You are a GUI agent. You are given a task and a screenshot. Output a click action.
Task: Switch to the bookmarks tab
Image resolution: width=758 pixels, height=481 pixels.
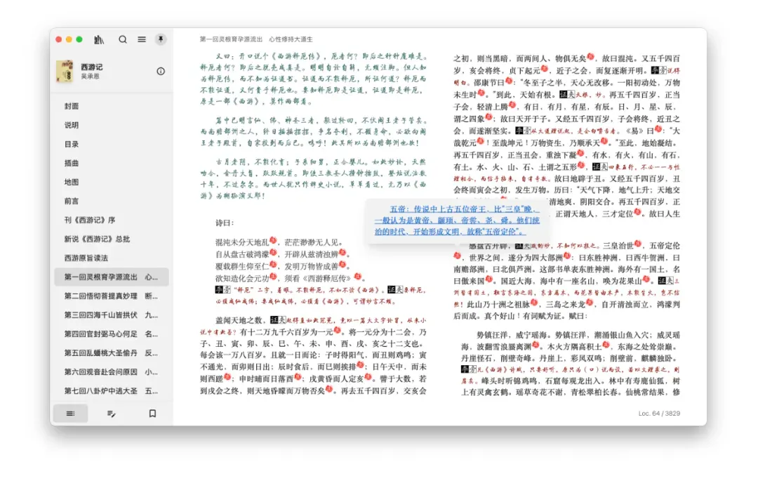click(152, 414)
